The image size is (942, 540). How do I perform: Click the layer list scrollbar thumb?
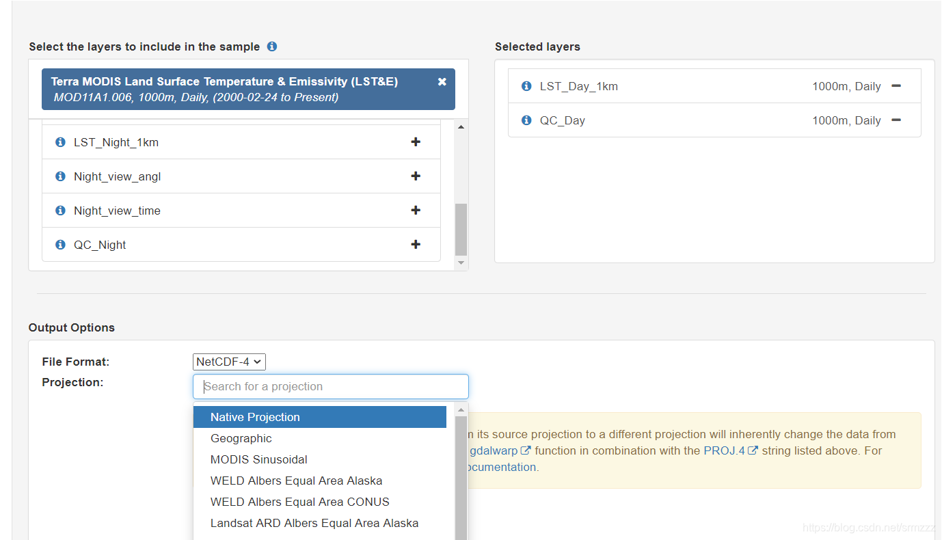461,229
